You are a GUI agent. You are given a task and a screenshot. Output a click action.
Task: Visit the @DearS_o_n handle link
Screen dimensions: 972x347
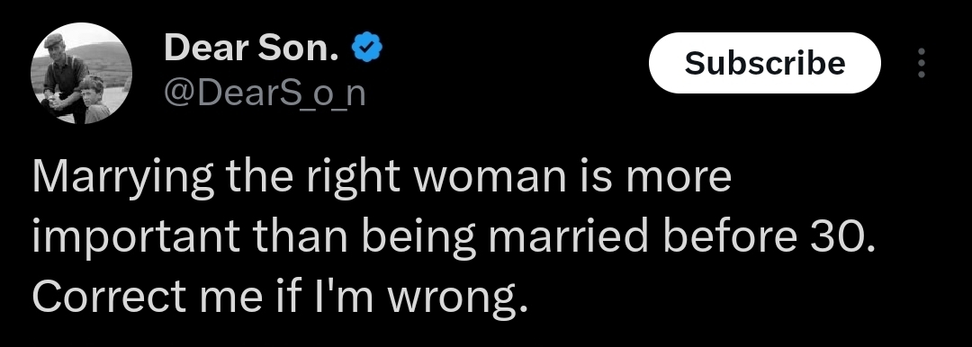(265, 93)
